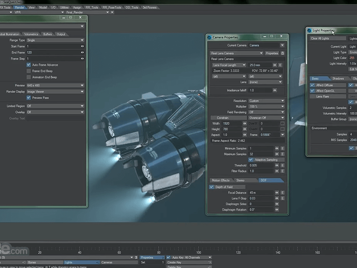
Task: Click the Light Color red value field
Action: 353,58
